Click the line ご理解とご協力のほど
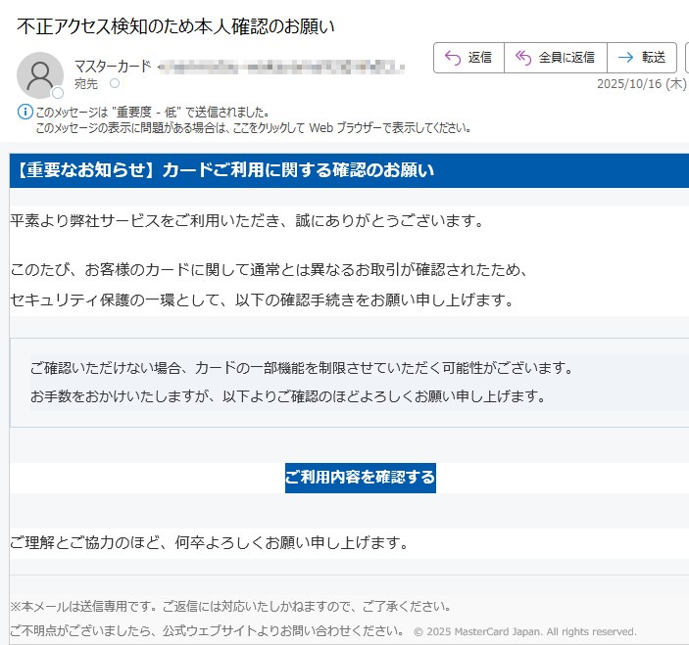 click(x=209, y=543)
